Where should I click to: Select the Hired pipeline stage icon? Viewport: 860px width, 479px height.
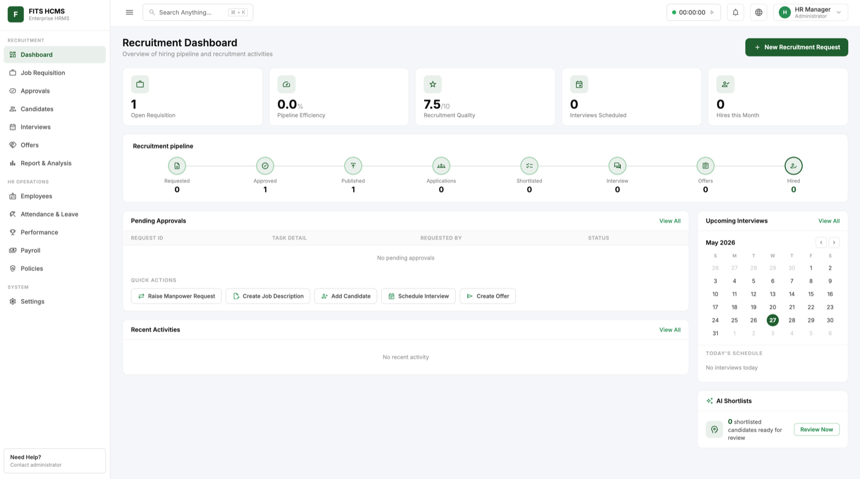[x=793, y=166]
